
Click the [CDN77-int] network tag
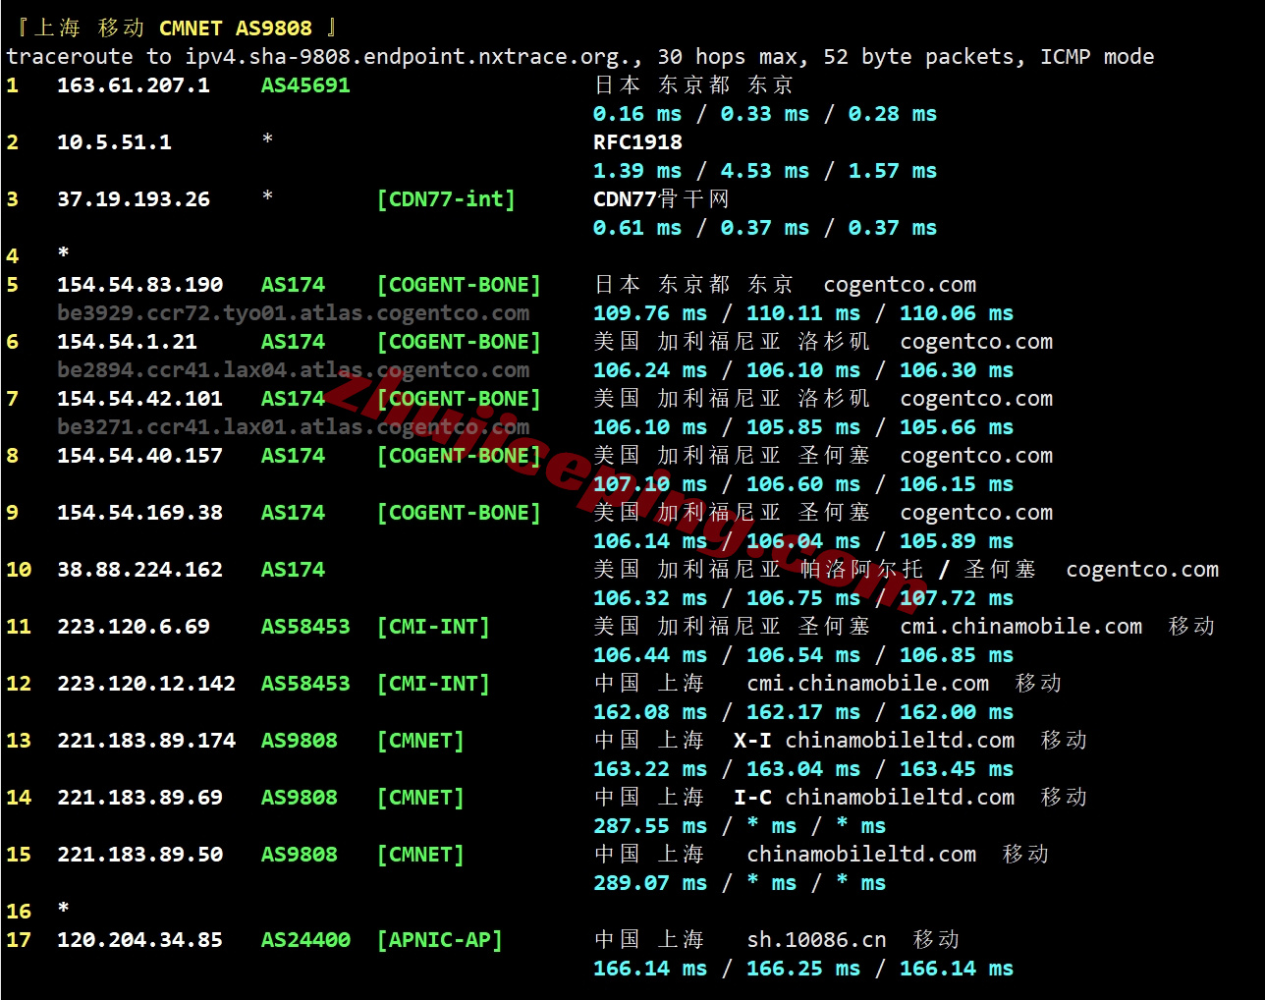point(446,199)
